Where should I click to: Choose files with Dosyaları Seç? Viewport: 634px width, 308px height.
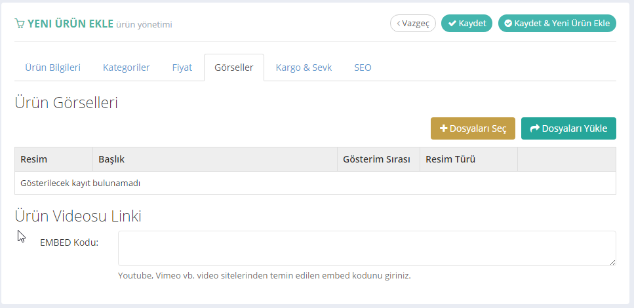(473, 128)
